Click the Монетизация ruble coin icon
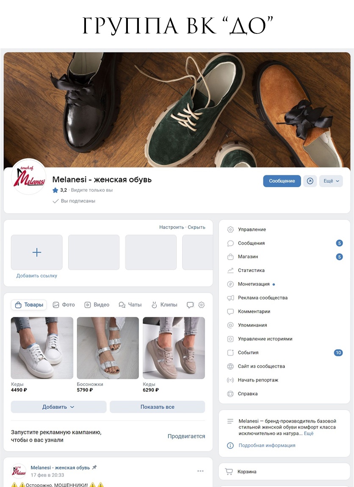The image size is (354, 487). (230, 284)
